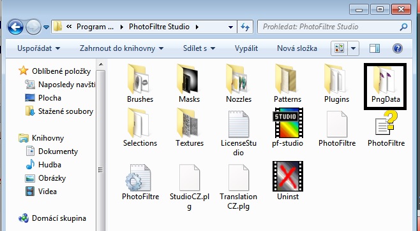The height and width of the screenshot is (231, 420).
Task: Open the Masks folder
Action: (x=189, y=83)
